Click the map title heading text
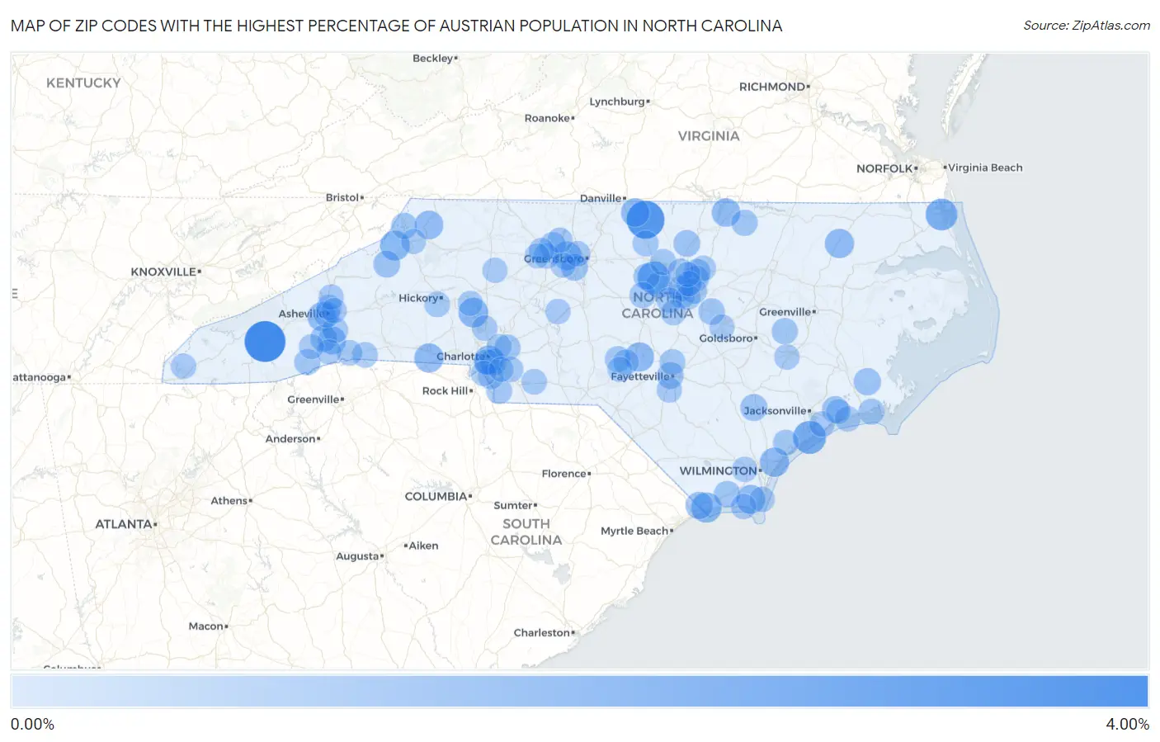The height and width of the screenshot is (742, 1160). 396,26
